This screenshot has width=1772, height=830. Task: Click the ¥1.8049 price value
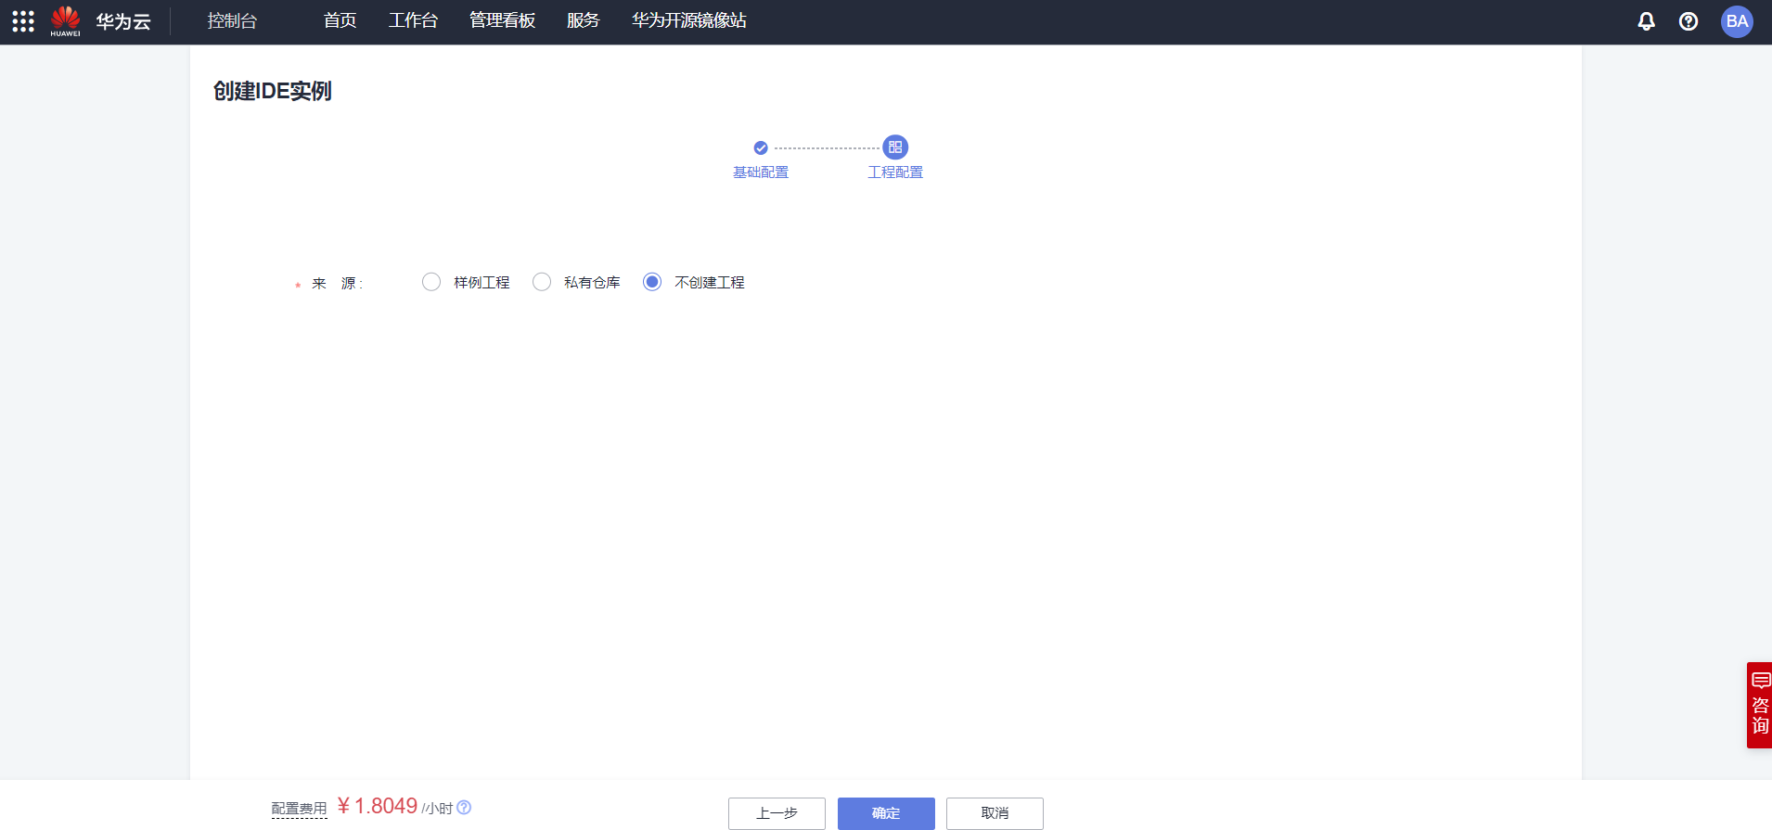point(378,806)
